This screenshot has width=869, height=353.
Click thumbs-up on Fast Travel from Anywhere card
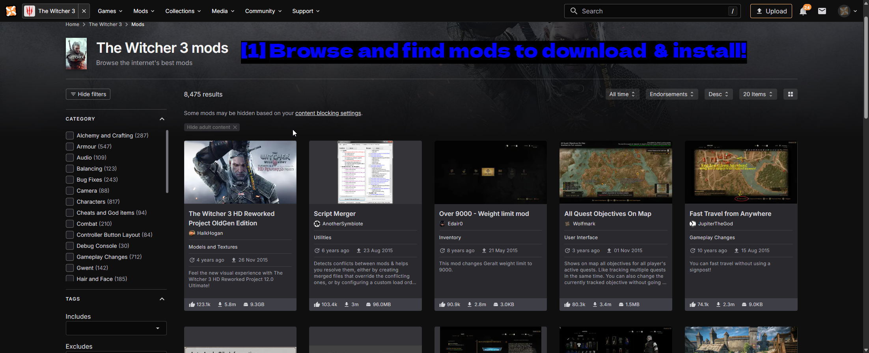(693, 305)
